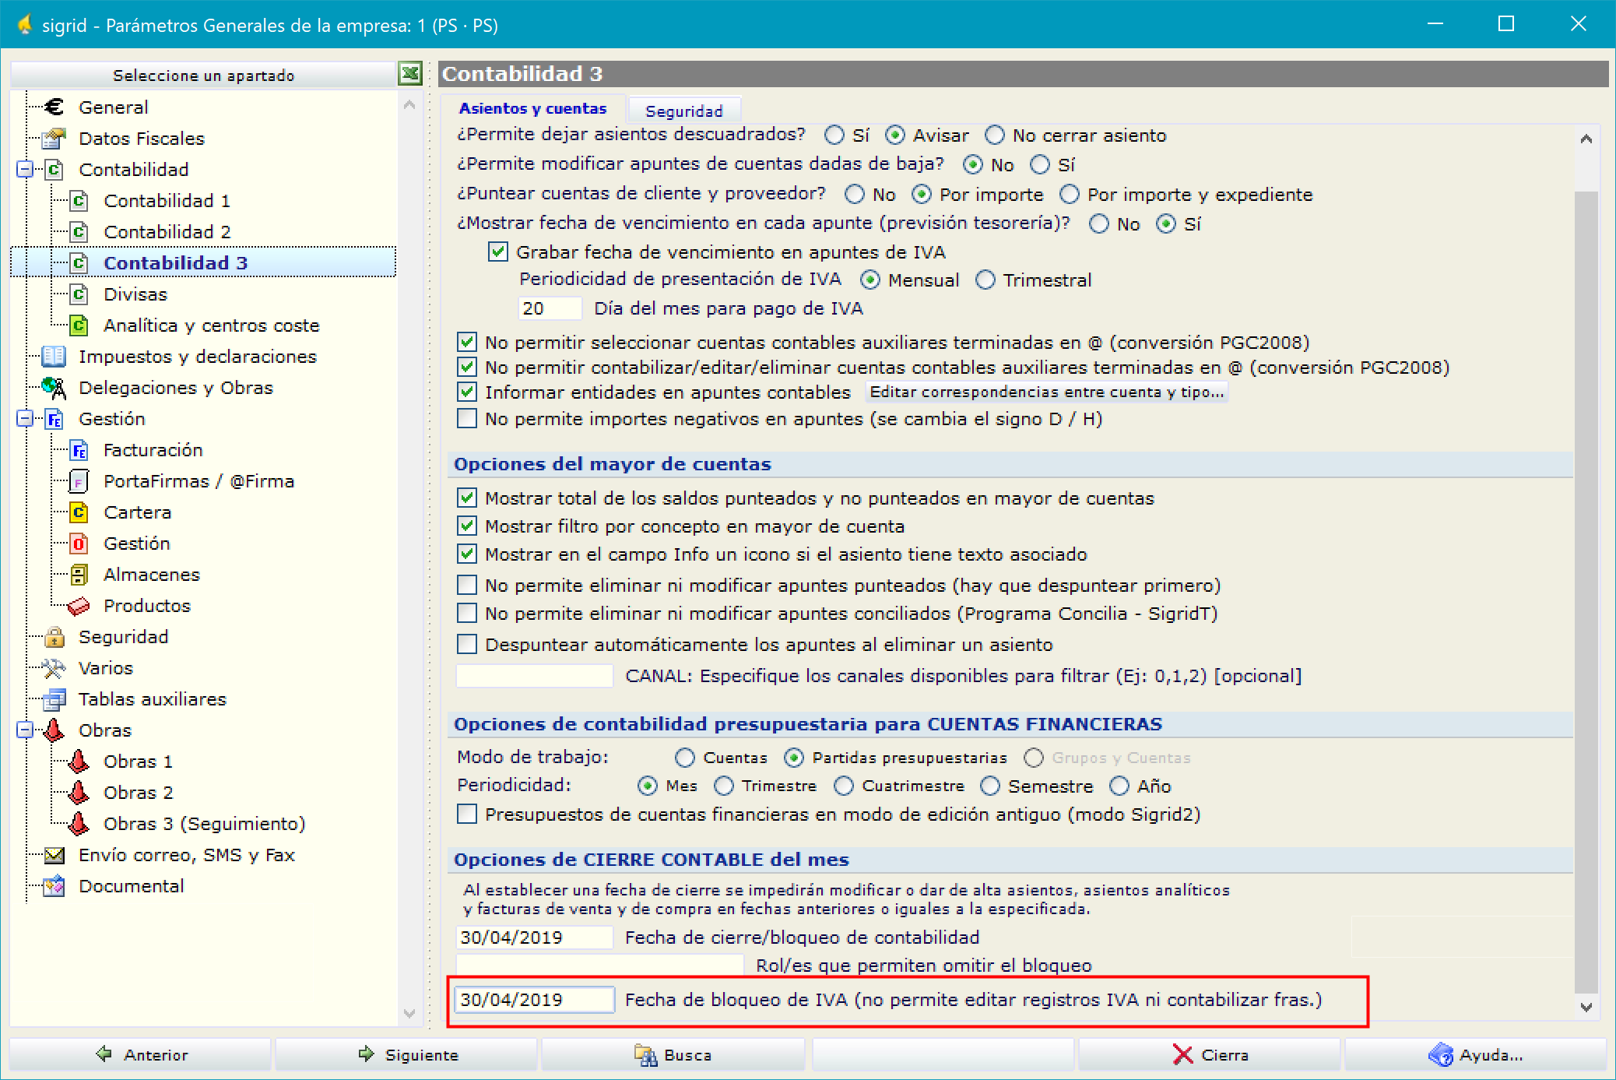
Task: Open the Varios tools icon
Action: [54, 667]
